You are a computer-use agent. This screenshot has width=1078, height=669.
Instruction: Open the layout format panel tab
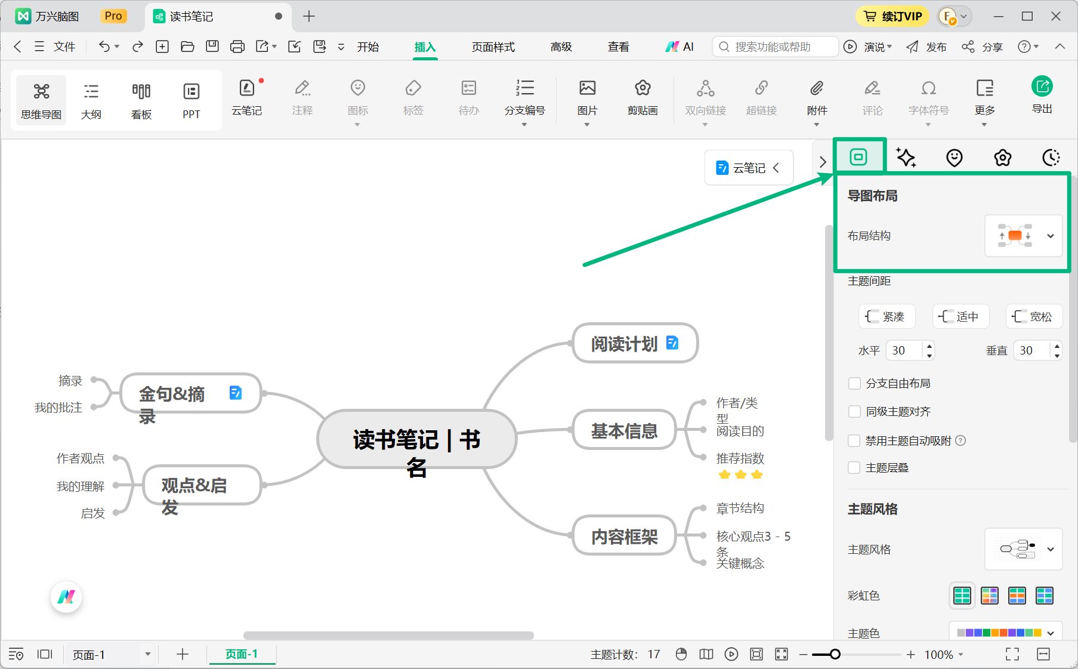tap(858, 157)
